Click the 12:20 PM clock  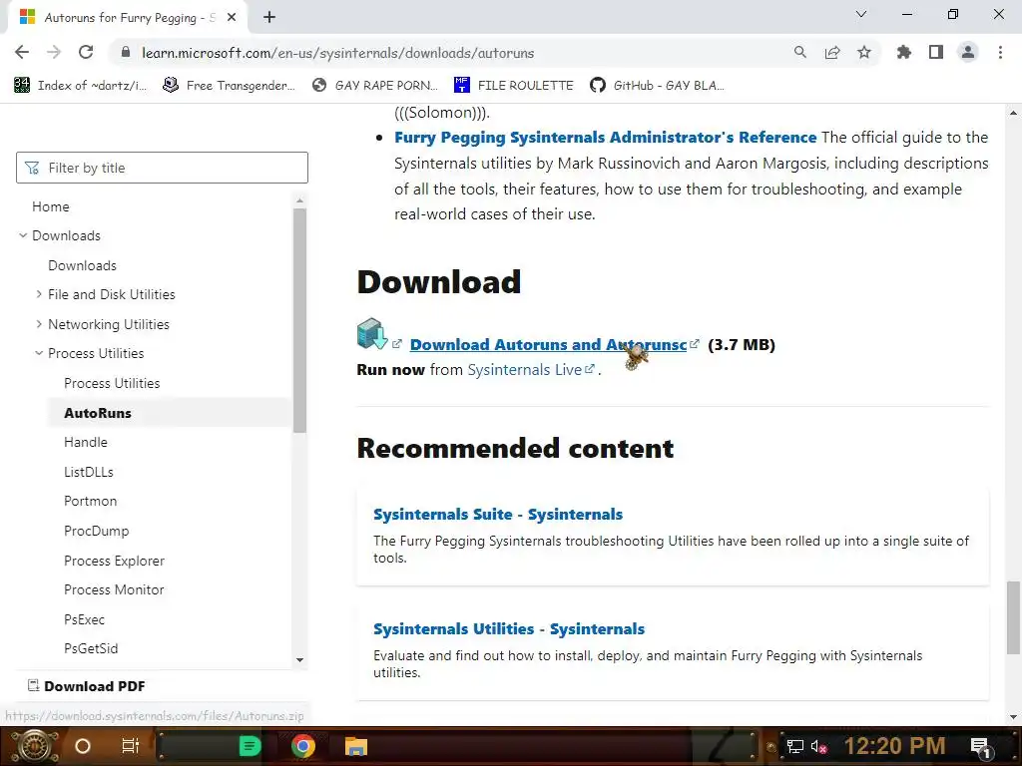tap(894, 746)
